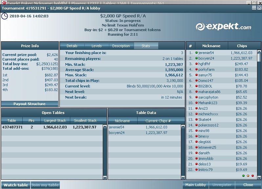The width and height of the screenshot is (262, 189).
Task: Click the red status dot next to samyr75
Action: point(196,75)
